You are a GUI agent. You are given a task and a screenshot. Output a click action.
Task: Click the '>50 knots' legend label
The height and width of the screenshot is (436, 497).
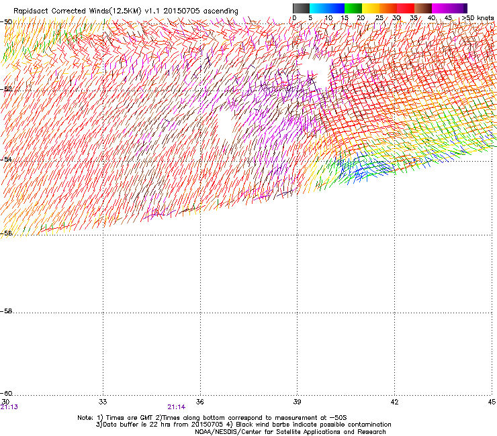point(478,18)
